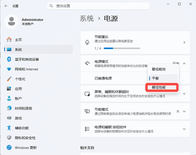
Task: Collapse the 电源模式 section chevron
Action: [184, 64]
